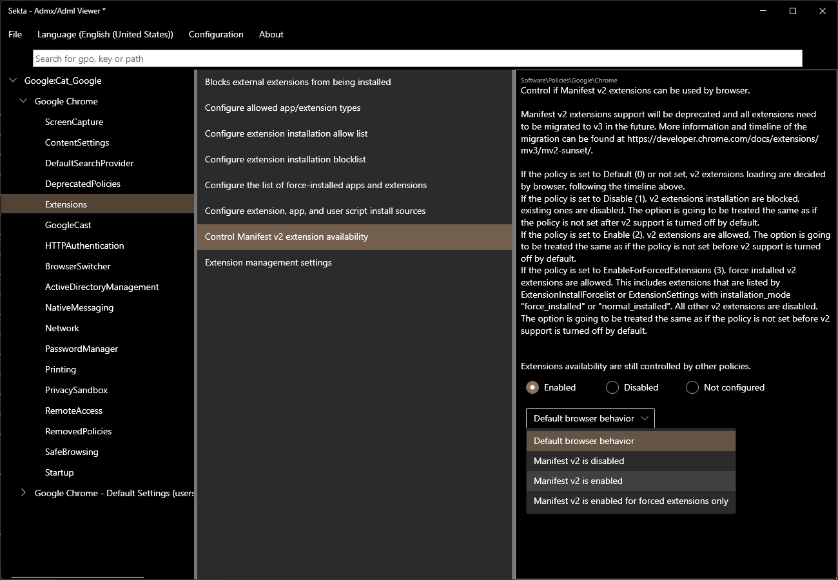Click the horizontal scrollbar under the tree panel
Image resolution: width=838 pixels, height=580 pixels.
(77, 577)
